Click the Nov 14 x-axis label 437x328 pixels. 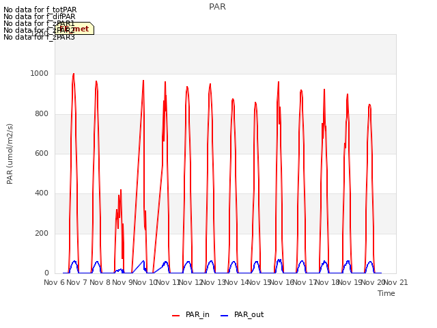[x=236, y=282]
